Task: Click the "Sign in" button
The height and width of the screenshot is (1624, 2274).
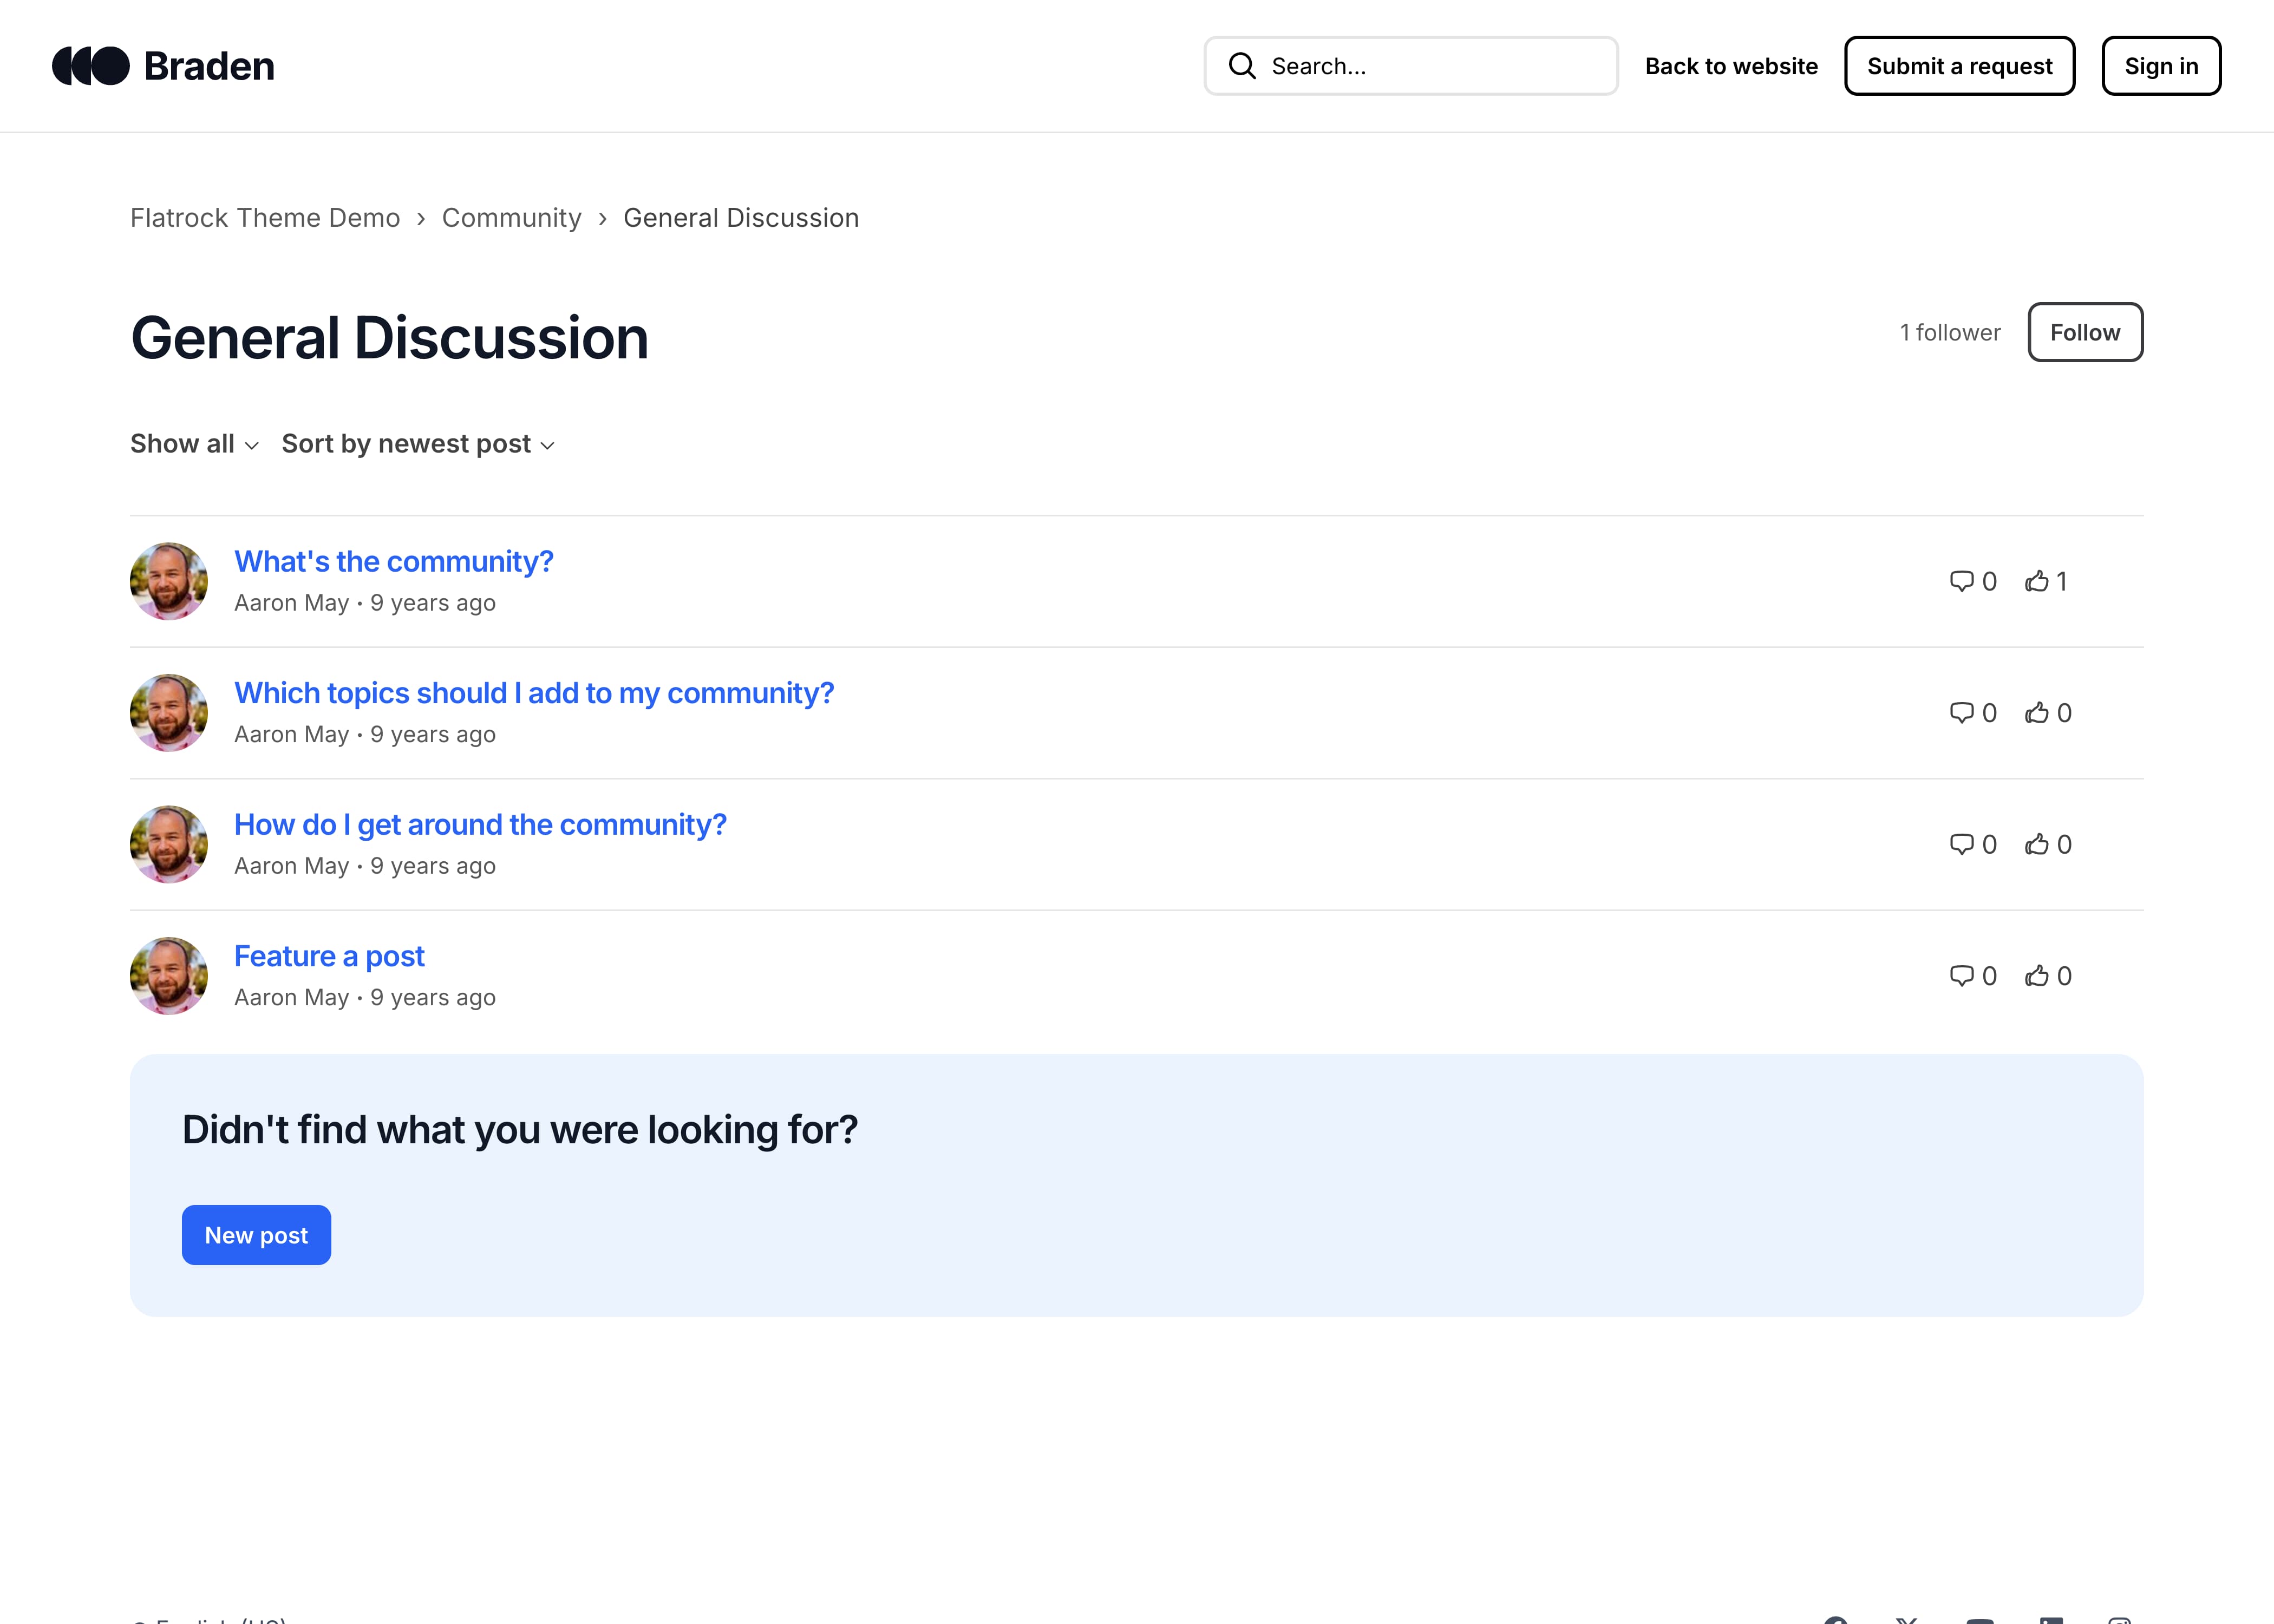Action: (2160, 66)
